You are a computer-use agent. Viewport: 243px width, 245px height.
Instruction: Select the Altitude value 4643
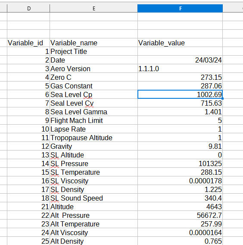tap(180, 207)
